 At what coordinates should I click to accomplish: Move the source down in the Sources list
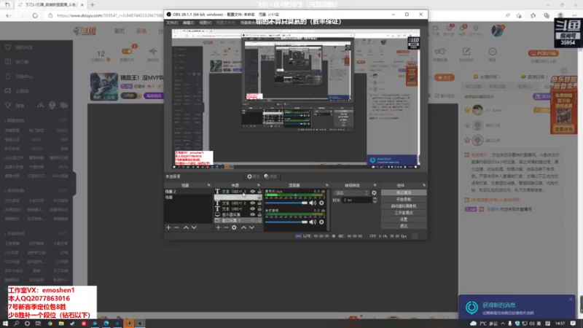(x=251, y=227)
